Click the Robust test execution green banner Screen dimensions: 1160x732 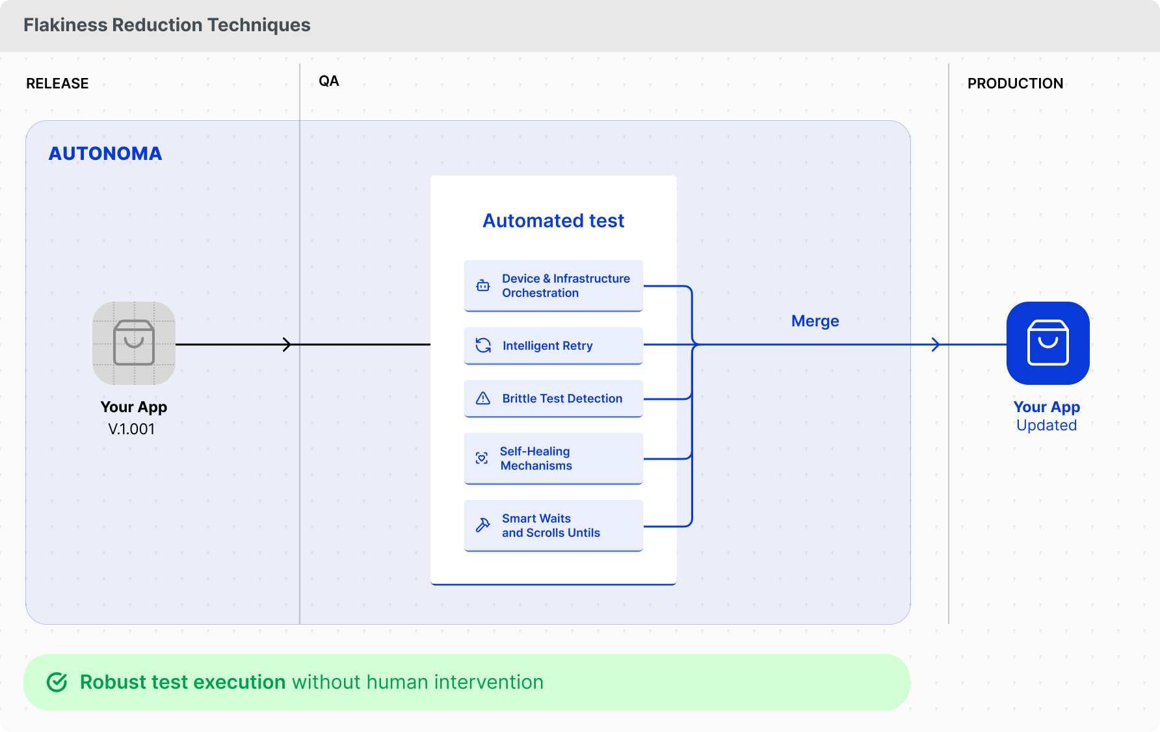pos(467,682)
